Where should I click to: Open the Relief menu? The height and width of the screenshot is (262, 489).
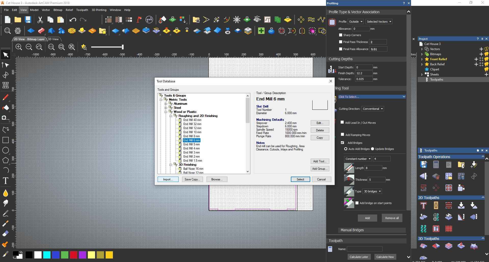pyautogui.click(x=69, y=10)
